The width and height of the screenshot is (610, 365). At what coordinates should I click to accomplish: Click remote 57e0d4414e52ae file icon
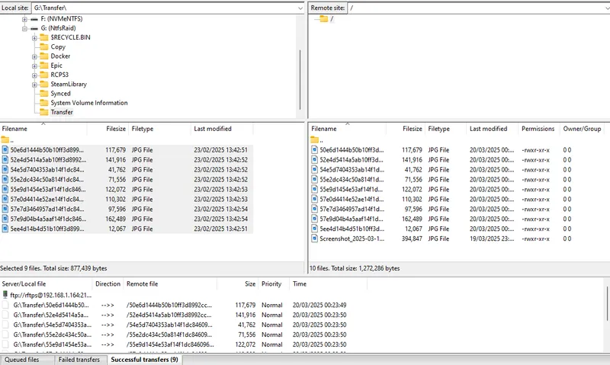(x=314, y=199)
